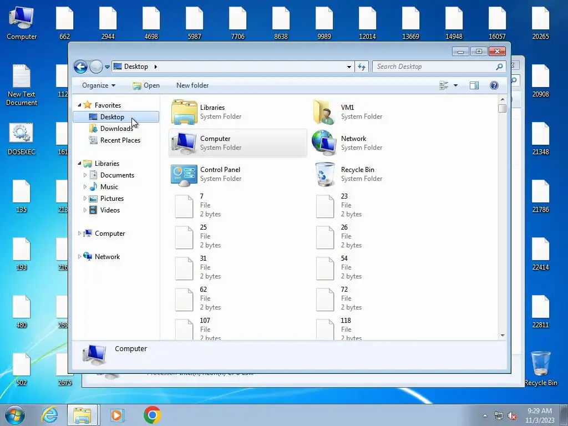The image size is (568, 426).
Task: Show hidden tray icons arrow
Action: pos(485,415)
